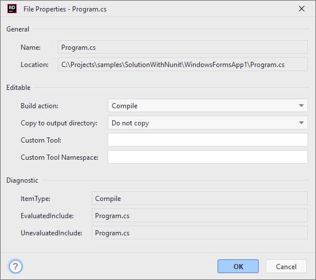Viewport: 316px width, 280px height.
Task: Select the EvaluatedInclude value field
Action: [200, 215]
